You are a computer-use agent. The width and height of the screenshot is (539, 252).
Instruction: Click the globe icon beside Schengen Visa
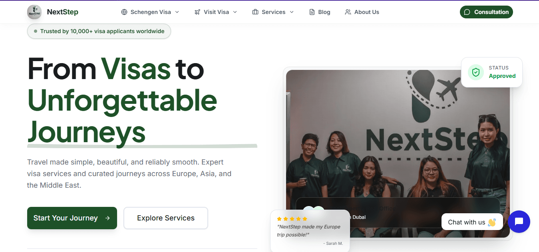[x=124, y=12]
